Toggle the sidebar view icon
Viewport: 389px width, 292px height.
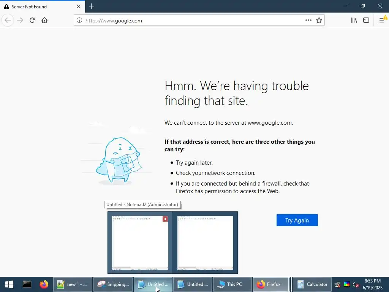[x=366, y=20]
